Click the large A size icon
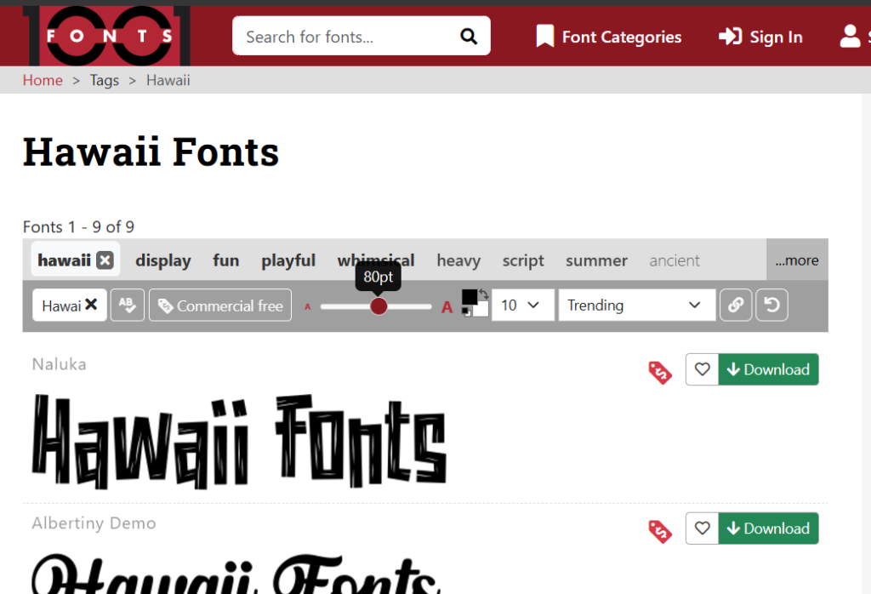 click(447, 306)
